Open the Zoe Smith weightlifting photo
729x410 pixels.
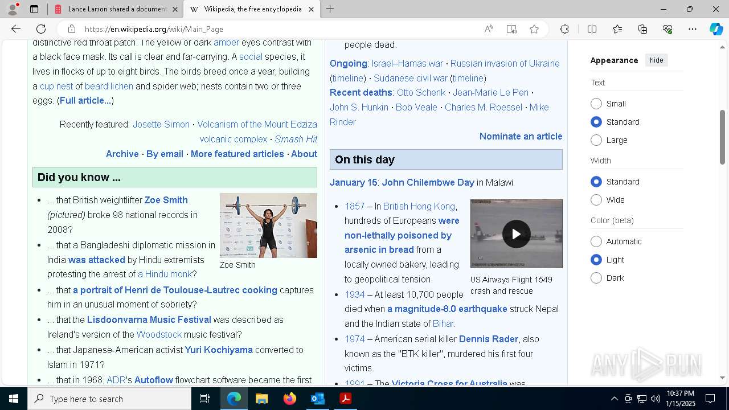268,225
